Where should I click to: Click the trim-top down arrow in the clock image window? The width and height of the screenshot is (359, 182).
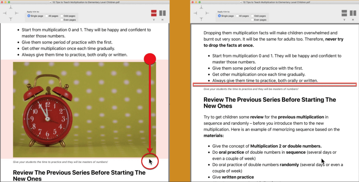tap(11, 7)
